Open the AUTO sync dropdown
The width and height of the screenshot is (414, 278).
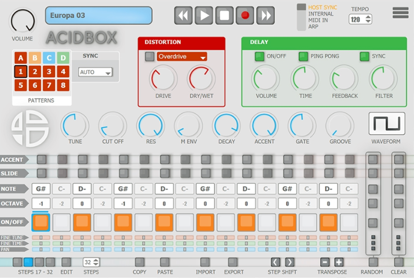pyautogui.click(x=95, y=72)
